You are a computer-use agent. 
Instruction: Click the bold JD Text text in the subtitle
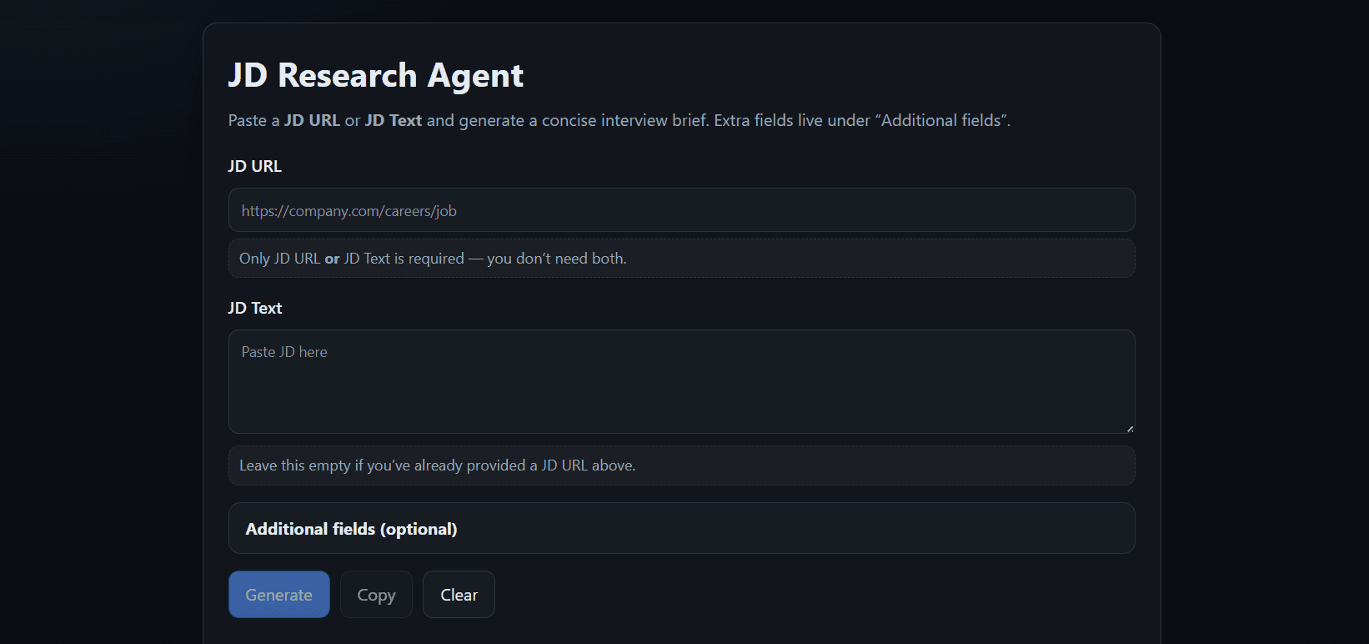tap(393, 120)
